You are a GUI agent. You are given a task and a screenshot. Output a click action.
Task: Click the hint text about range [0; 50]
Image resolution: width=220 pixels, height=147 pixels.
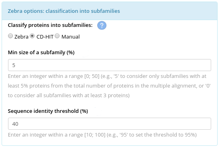(109, 86)
